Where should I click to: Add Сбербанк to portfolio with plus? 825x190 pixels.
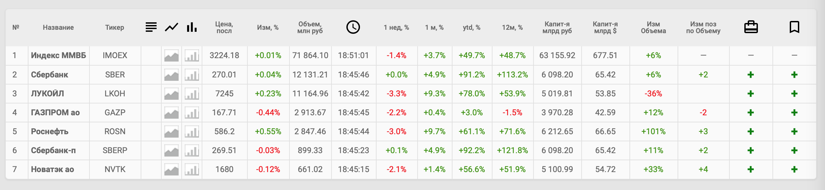pos(751,75)
